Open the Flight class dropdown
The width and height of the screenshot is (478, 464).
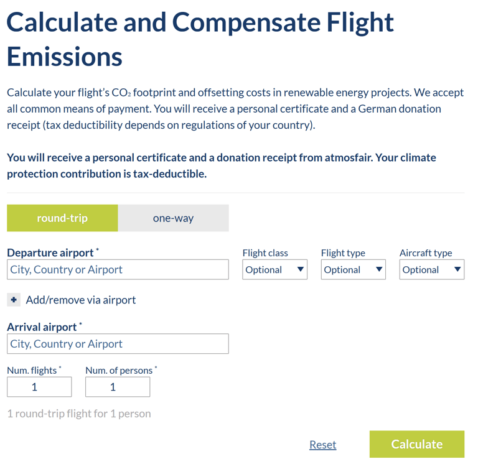click(x=274, y=269)
